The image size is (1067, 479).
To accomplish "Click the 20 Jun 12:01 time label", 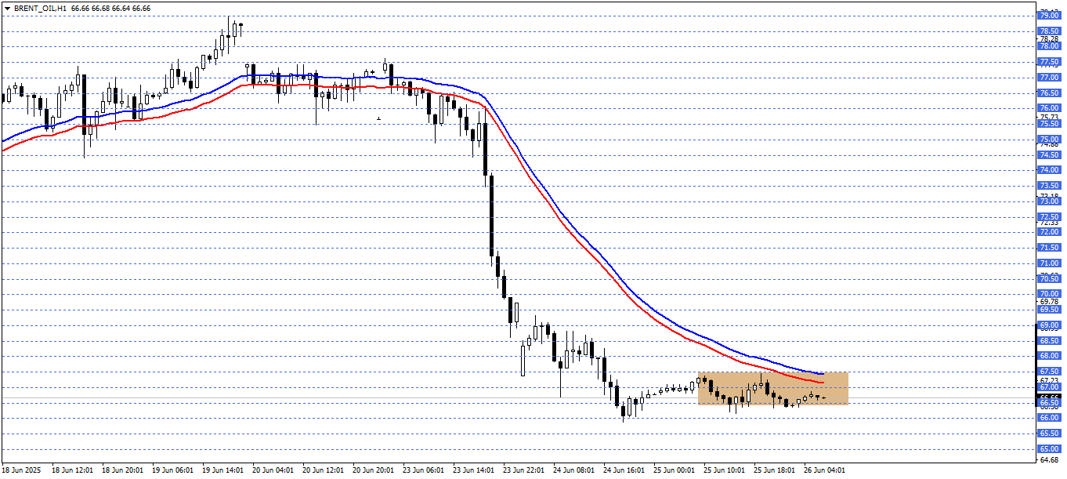I will pyautogui.click(x=322, y=470).
